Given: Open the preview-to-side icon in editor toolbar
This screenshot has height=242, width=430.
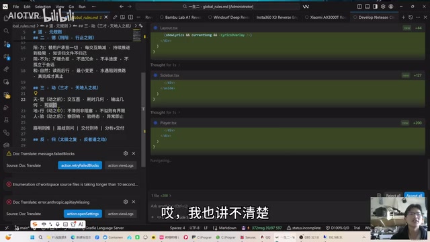Looking at the screenshot, I should point(122,17).
